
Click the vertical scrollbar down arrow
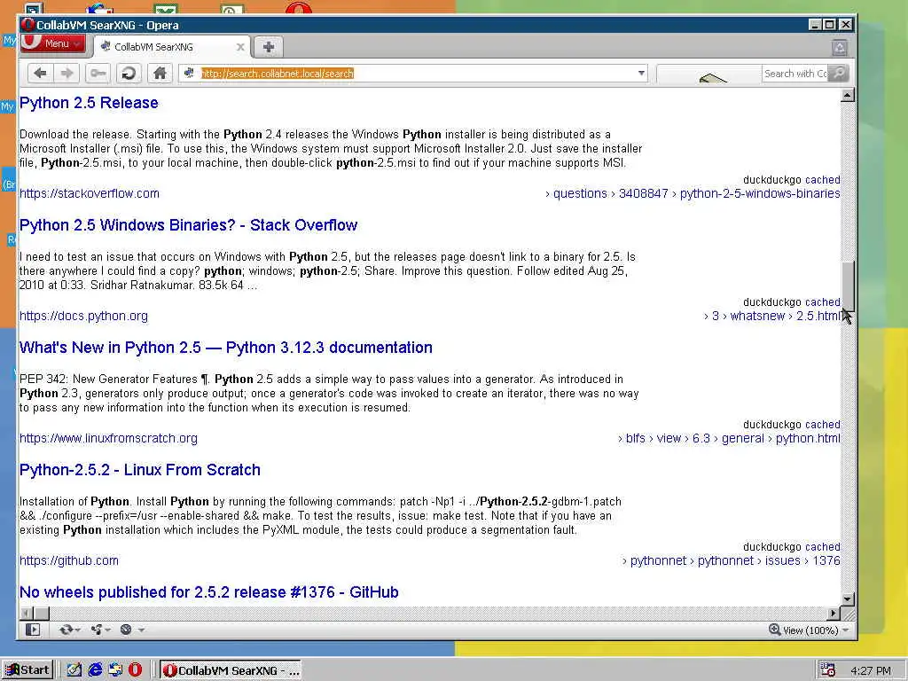point(848,599)
